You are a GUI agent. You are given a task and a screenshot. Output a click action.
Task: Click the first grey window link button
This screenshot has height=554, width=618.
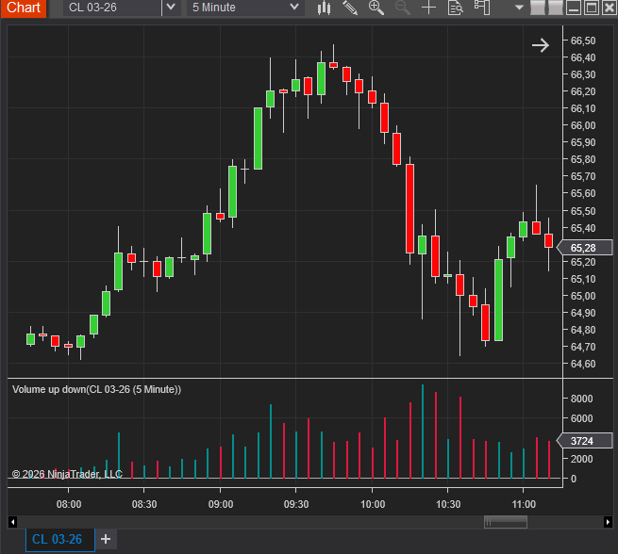(x=537, y=8)
